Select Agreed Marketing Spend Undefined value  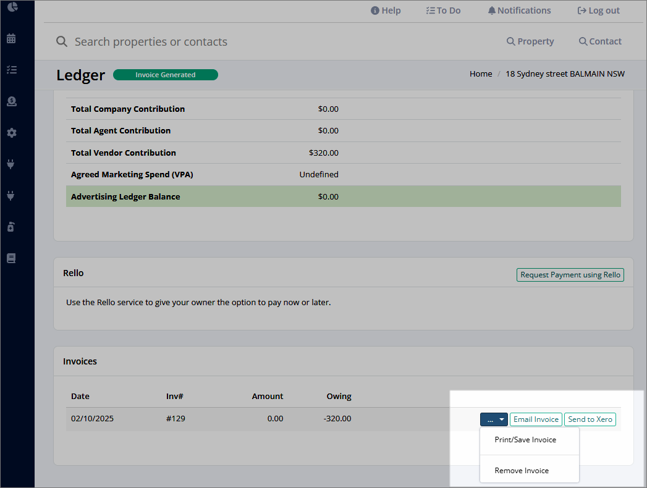319,174
